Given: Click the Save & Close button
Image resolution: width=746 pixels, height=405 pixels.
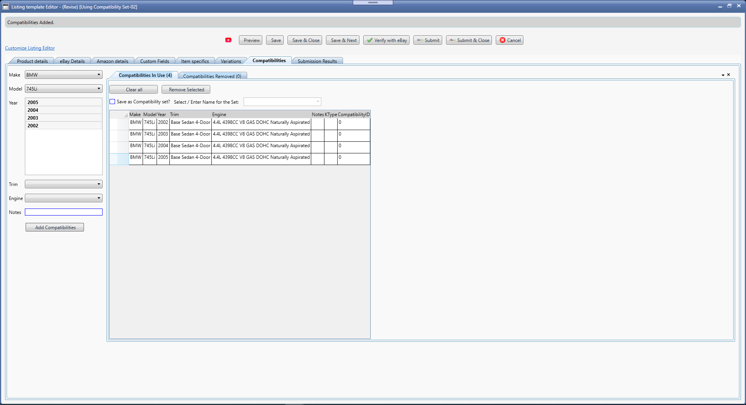Looking at the screenshot, I should pyautogui.click(x=305, y=40).
